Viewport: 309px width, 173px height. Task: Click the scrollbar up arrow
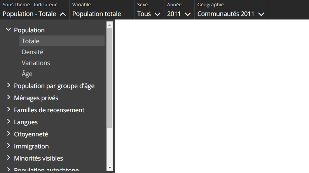[110, 25]
